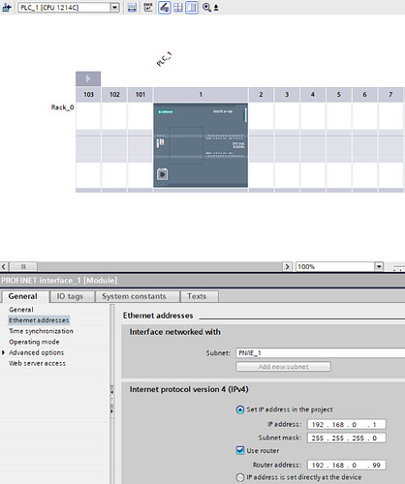Click the horizontal scrollbar thumb below device view
The width and height of the screenshot is (405, 484).
23,267
